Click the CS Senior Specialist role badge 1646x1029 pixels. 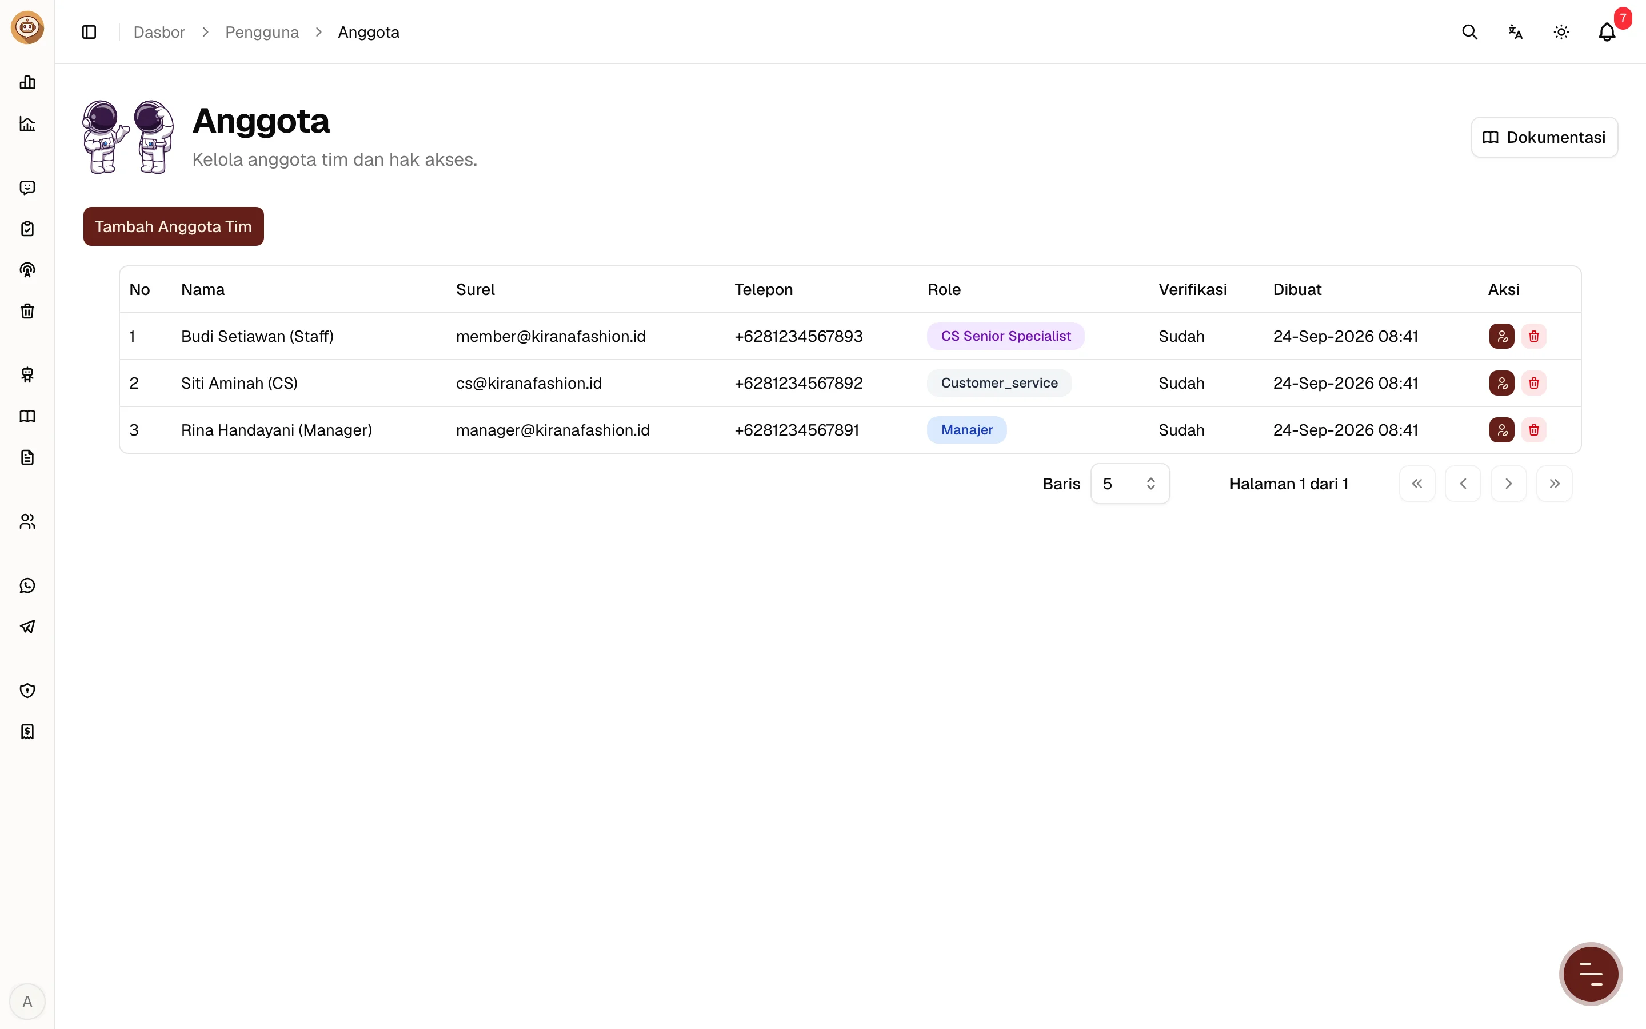click(x=1005, y=336)
